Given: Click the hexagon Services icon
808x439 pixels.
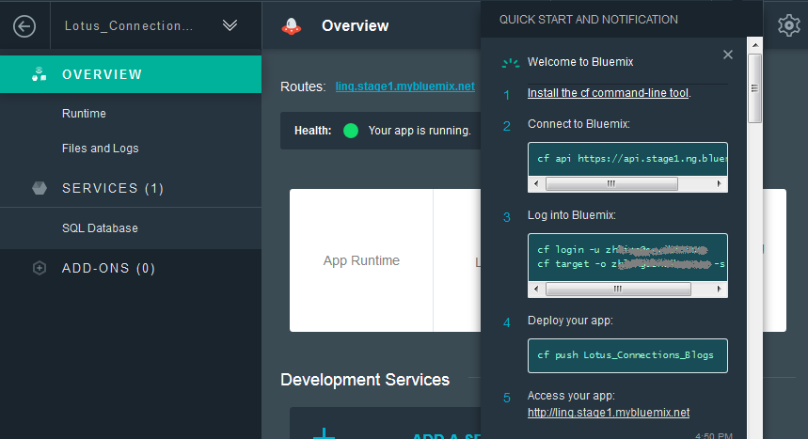Looking at the screenshot, I should point(40,188).
